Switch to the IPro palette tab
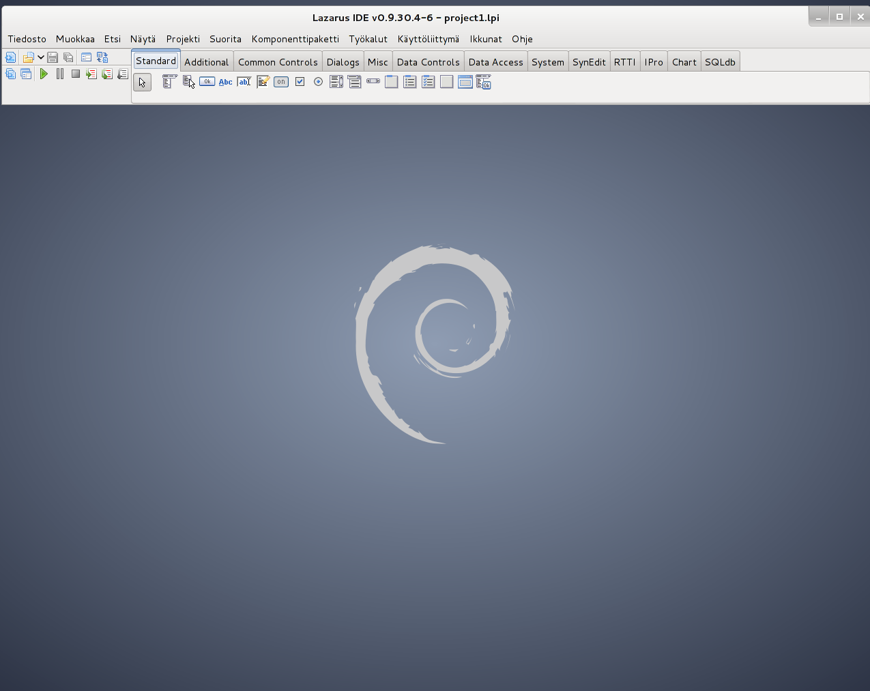Image resolution: width=870 pixels, height=691 pixels. coord(654,62)
